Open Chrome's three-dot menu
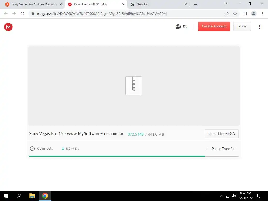Screen dimensions: 268x201 coord(262,14)
